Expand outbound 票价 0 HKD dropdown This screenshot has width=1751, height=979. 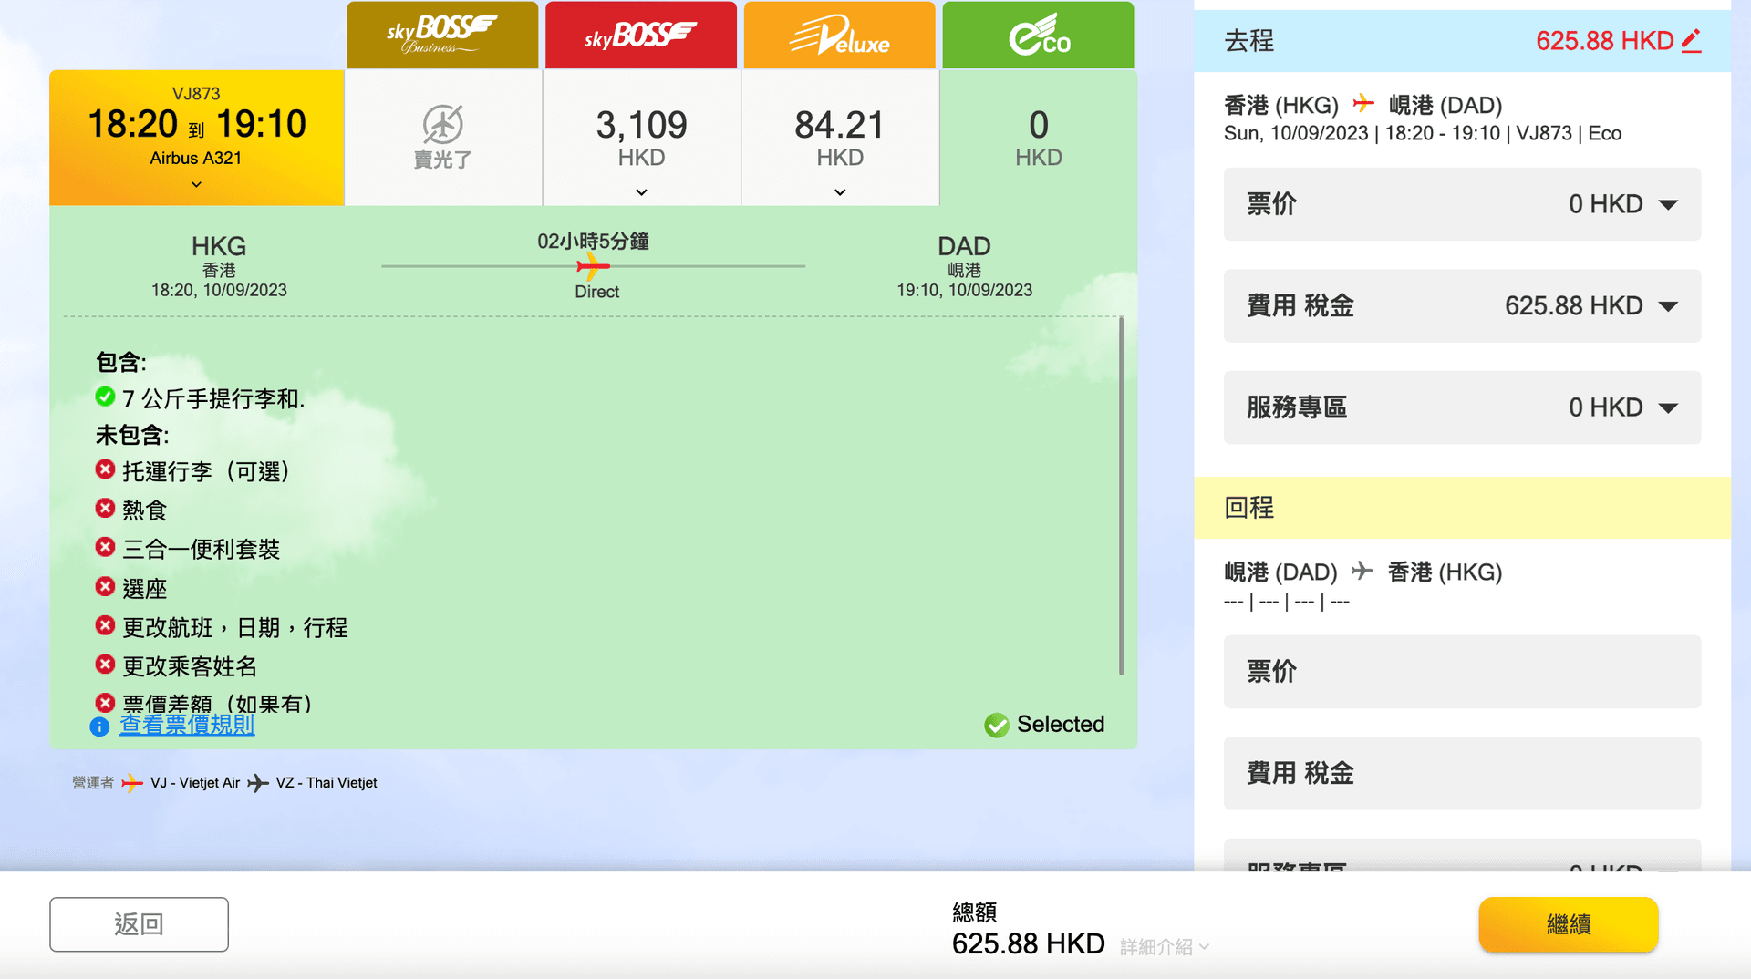pyautogui.click(x=1462, y=204)
